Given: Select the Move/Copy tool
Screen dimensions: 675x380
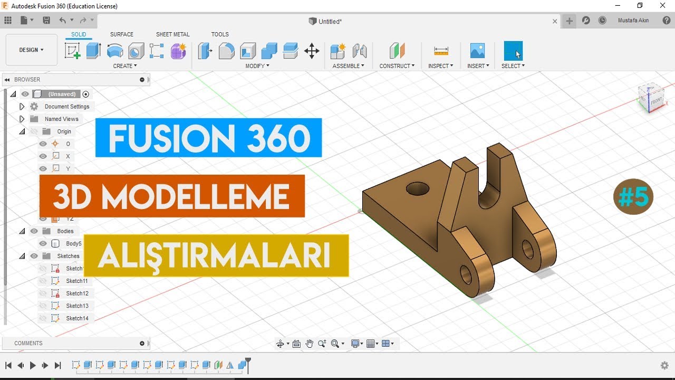Looking at the screenshot, I should tap(312, 51).
